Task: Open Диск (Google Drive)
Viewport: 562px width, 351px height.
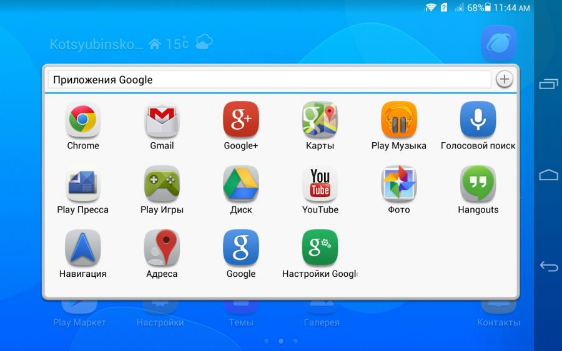Action: coord(241,184)
